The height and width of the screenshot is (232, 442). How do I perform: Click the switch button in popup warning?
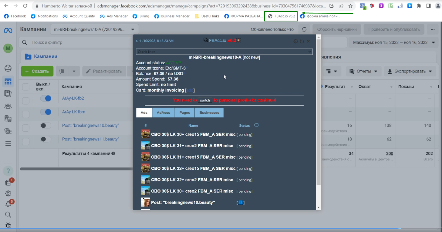pos(205,100)
